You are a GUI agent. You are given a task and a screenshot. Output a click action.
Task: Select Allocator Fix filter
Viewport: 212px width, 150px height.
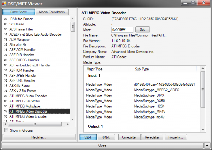36,44
